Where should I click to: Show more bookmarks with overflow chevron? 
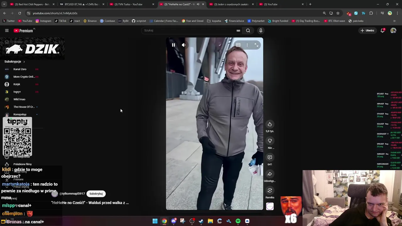pyautogui.click(x=394, y=21)
